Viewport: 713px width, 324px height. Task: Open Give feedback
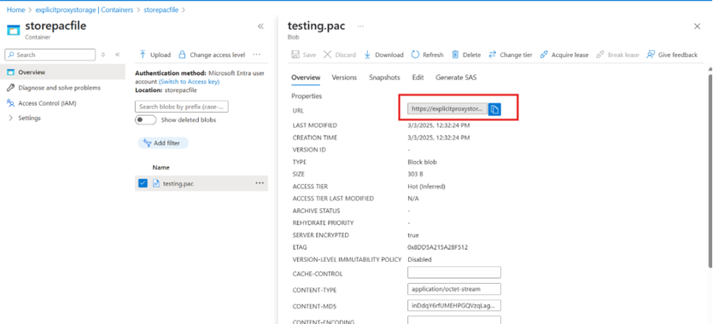(672, 55)
